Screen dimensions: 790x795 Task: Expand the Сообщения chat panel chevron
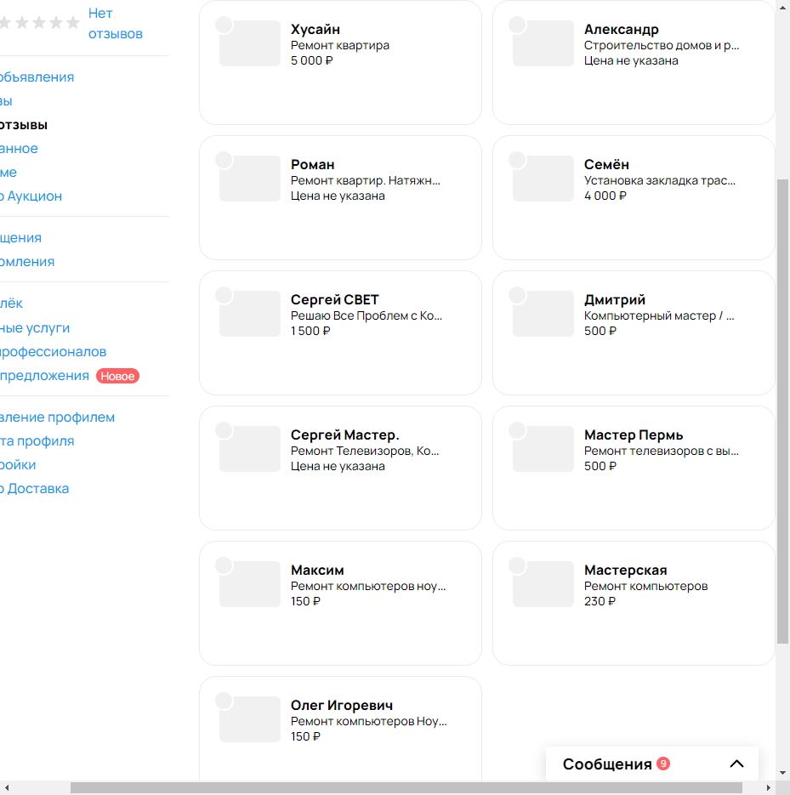tap(736, 764)
